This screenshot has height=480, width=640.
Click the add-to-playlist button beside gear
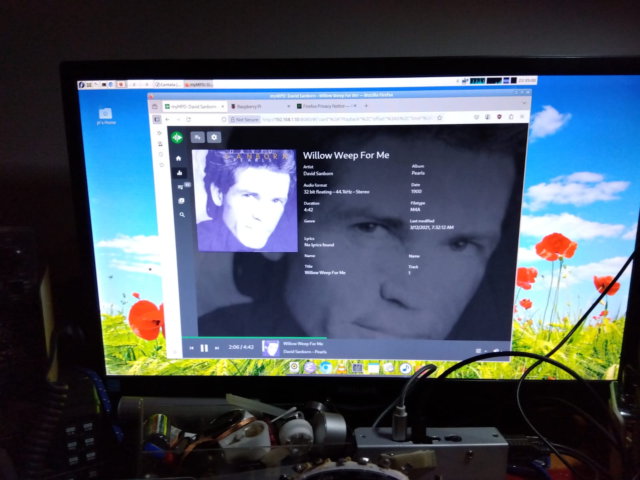[x=198, y=137]
